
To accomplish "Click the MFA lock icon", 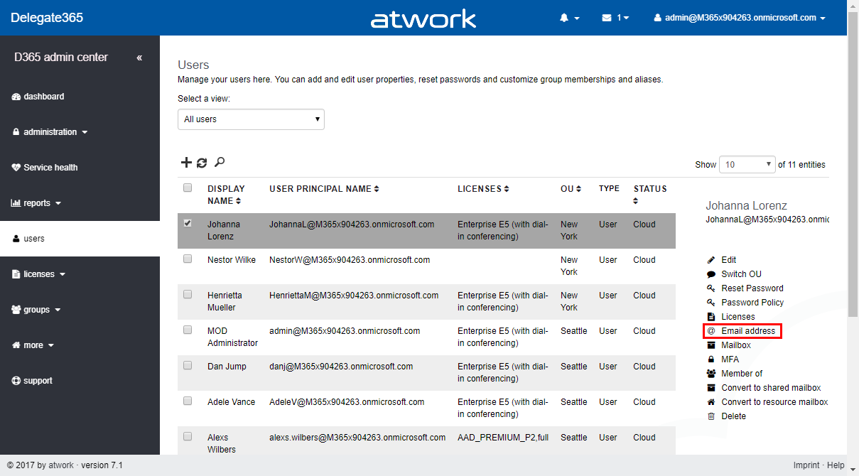I will pos(711,359).
